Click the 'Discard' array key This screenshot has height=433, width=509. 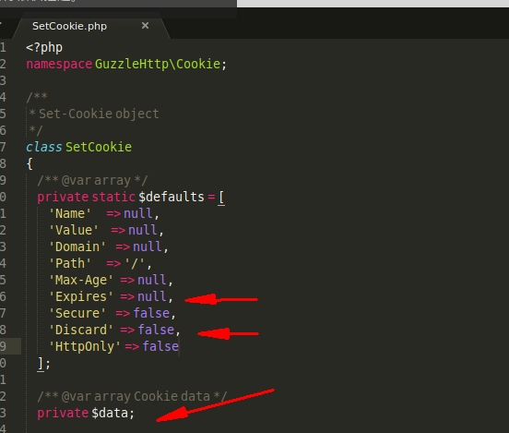[81, 330]
